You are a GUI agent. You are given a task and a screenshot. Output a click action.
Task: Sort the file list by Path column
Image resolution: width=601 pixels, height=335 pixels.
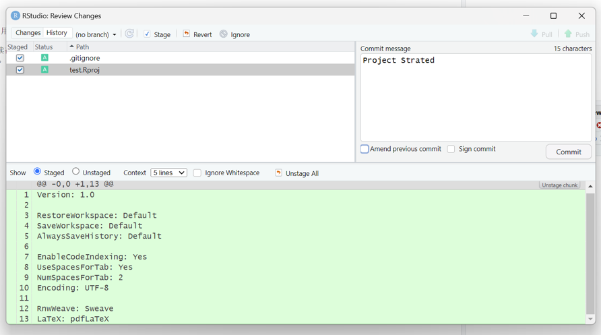click(82, 47)
